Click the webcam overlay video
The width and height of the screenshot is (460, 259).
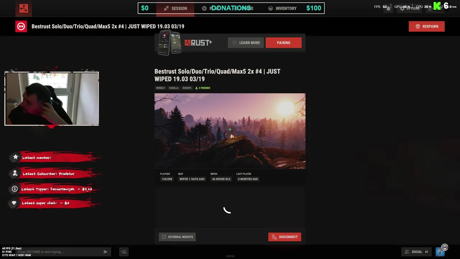(51, 99)
